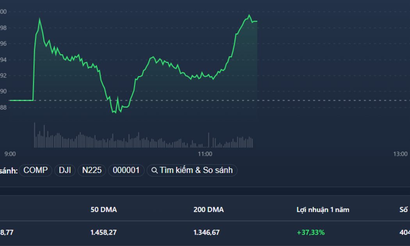Click the magnifier icon in search pill

(155, 171)
